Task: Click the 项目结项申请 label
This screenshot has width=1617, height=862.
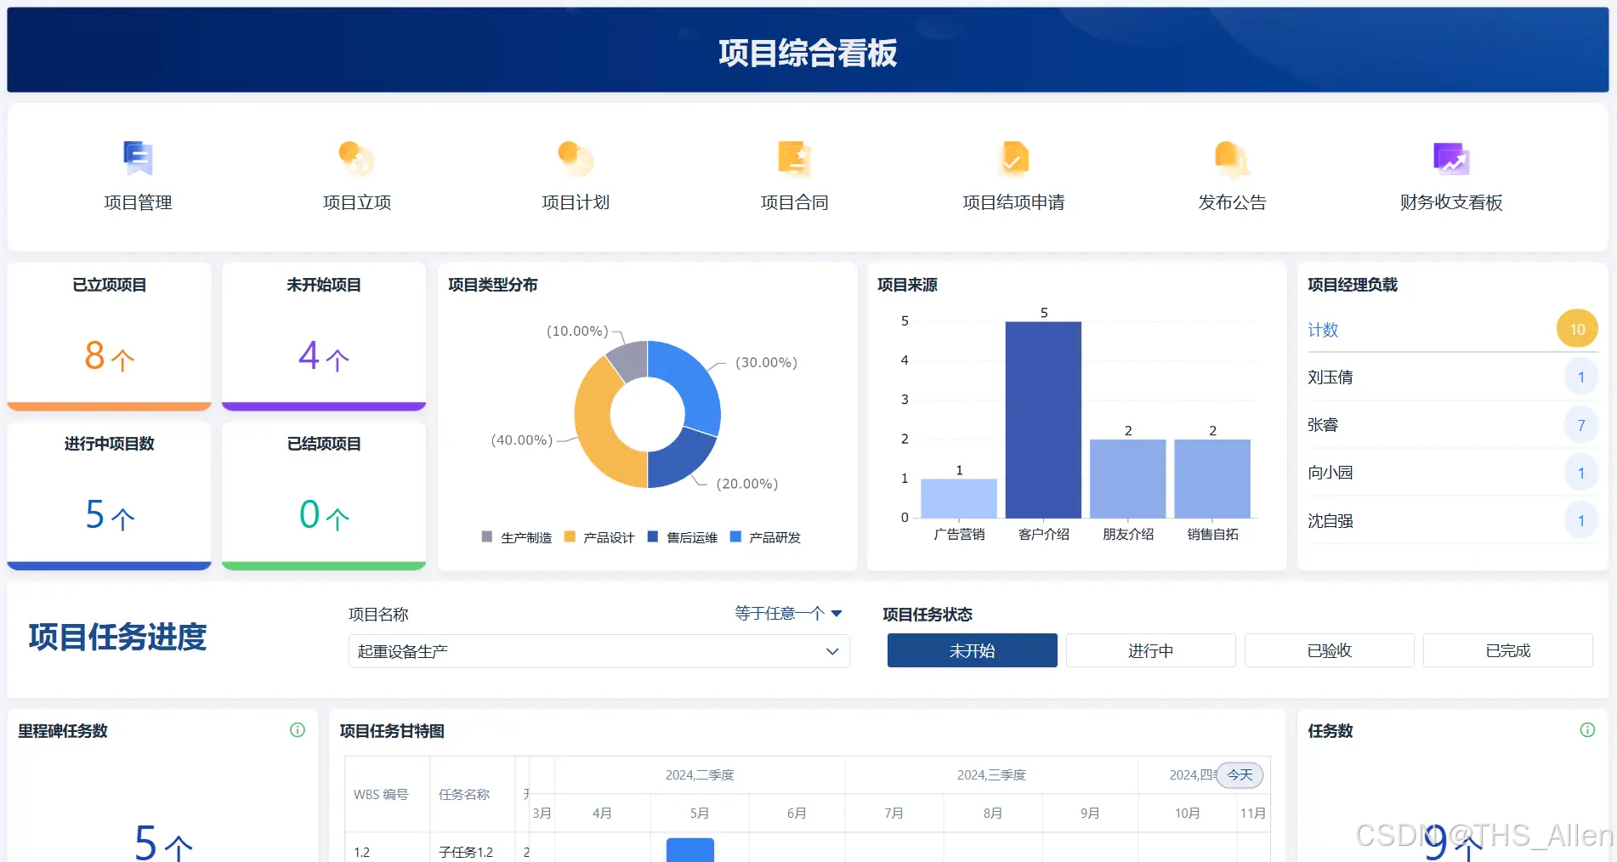Action: coord(1013,202)
